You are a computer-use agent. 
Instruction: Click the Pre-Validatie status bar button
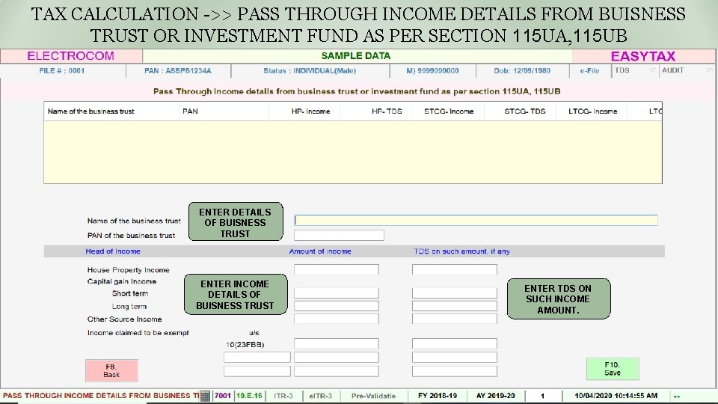click(373, 396)
